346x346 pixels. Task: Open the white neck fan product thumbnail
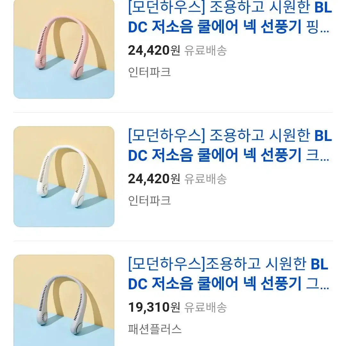[64, 177]
